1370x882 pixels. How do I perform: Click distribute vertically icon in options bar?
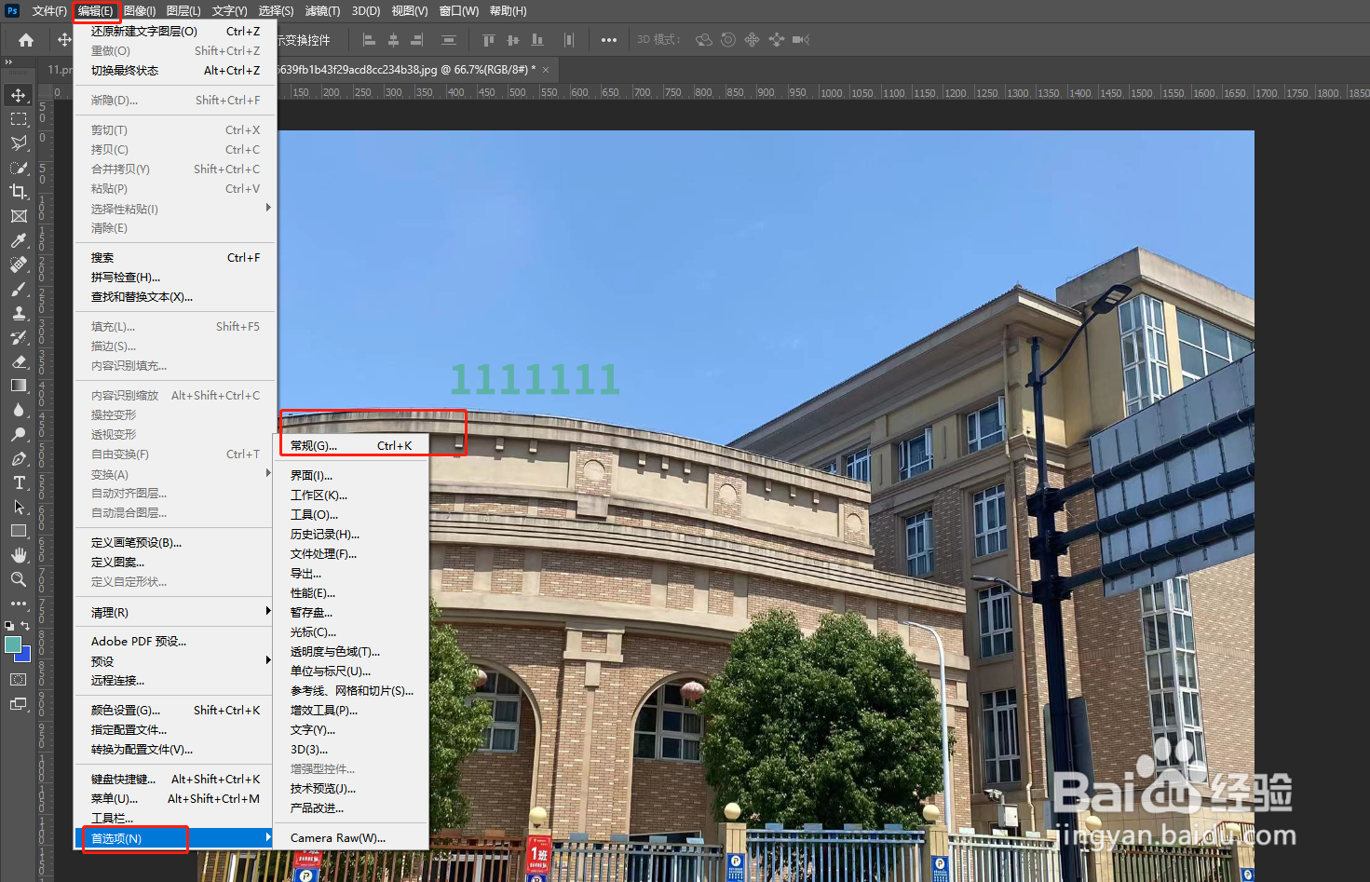coord(449,40)
